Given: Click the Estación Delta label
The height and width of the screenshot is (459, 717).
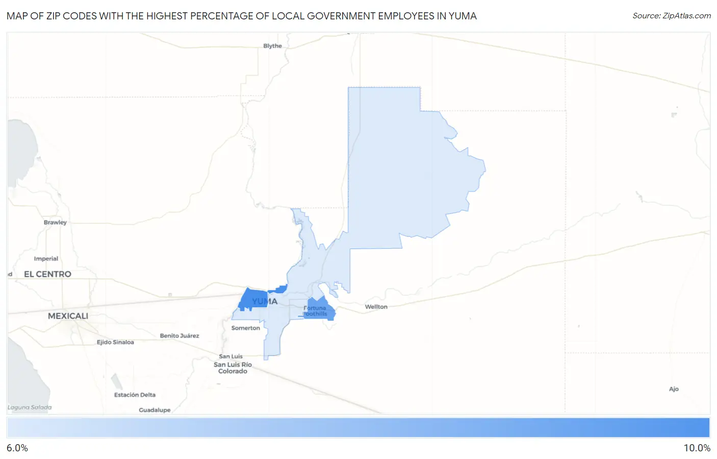Looking at the screenshot, I should tap(135, 395).
